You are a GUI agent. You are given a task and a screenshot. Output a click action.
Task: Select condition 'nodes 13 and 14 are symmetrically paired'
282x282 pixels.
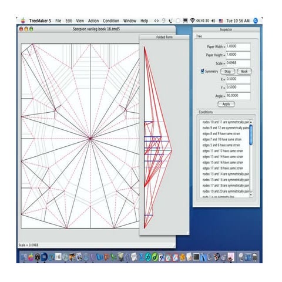pyautogui.click(x=226, y=174)
